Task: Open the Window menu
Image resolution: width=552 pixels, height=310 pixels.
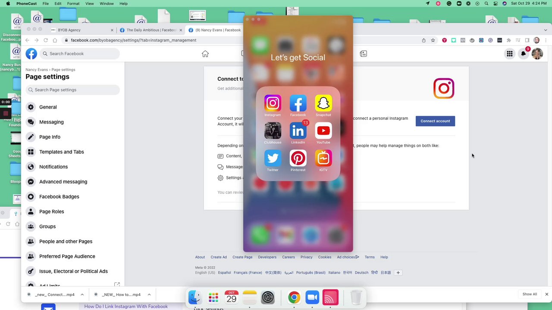Action: [107, 3]
